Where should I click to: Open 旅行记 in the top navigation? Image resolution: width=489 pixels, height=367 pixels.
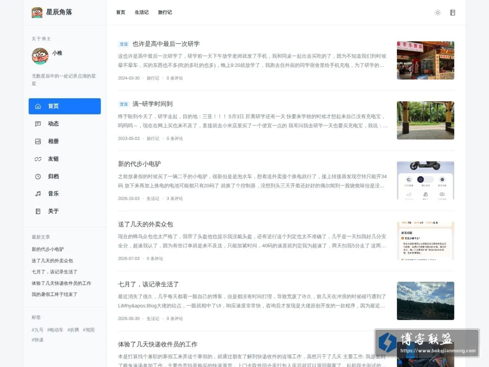[x=165, y=13]
